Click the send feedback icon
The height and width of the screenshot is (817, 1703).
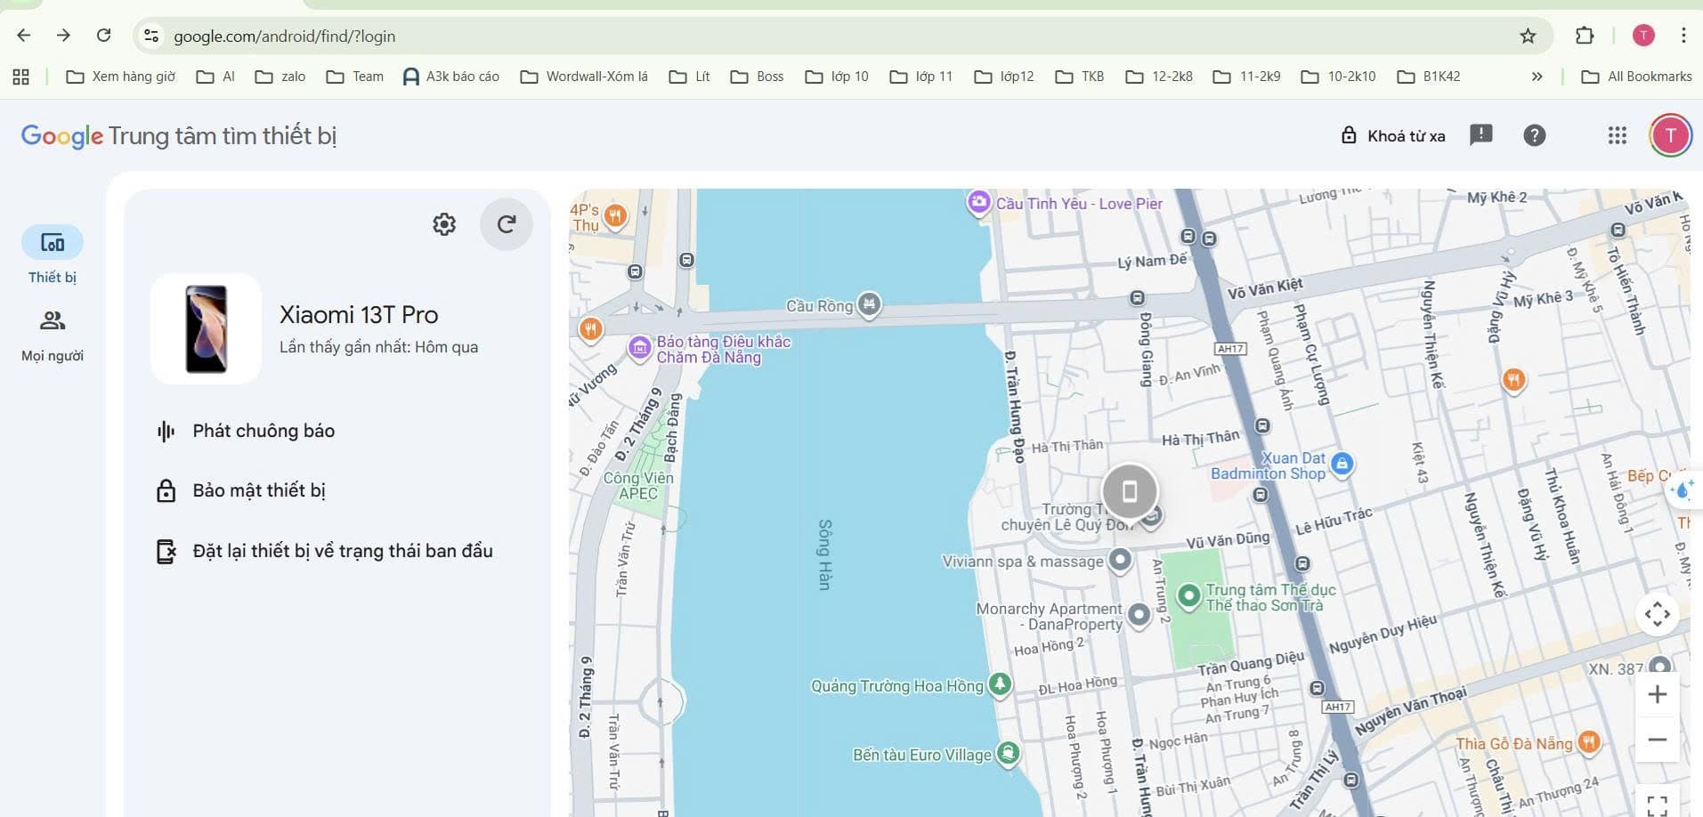coord(1480,135)
